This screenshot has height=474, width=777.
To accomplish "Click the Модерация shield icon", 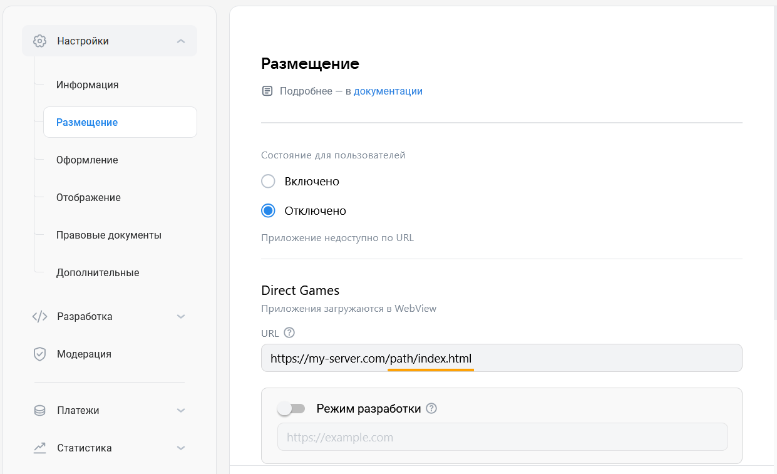I will coord(39,354).
